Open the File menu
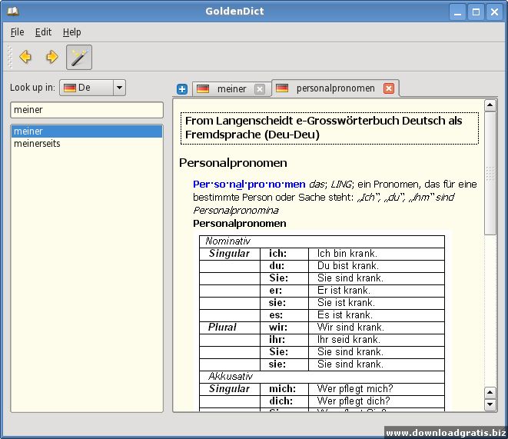 17,32
